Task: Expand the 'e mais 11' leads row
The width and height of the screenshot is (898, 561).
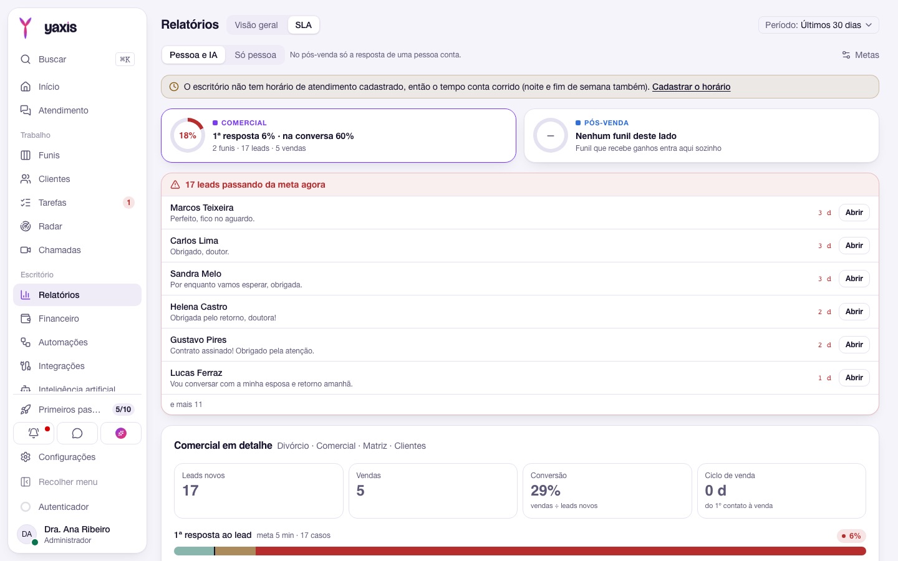Action: [520, 405]
